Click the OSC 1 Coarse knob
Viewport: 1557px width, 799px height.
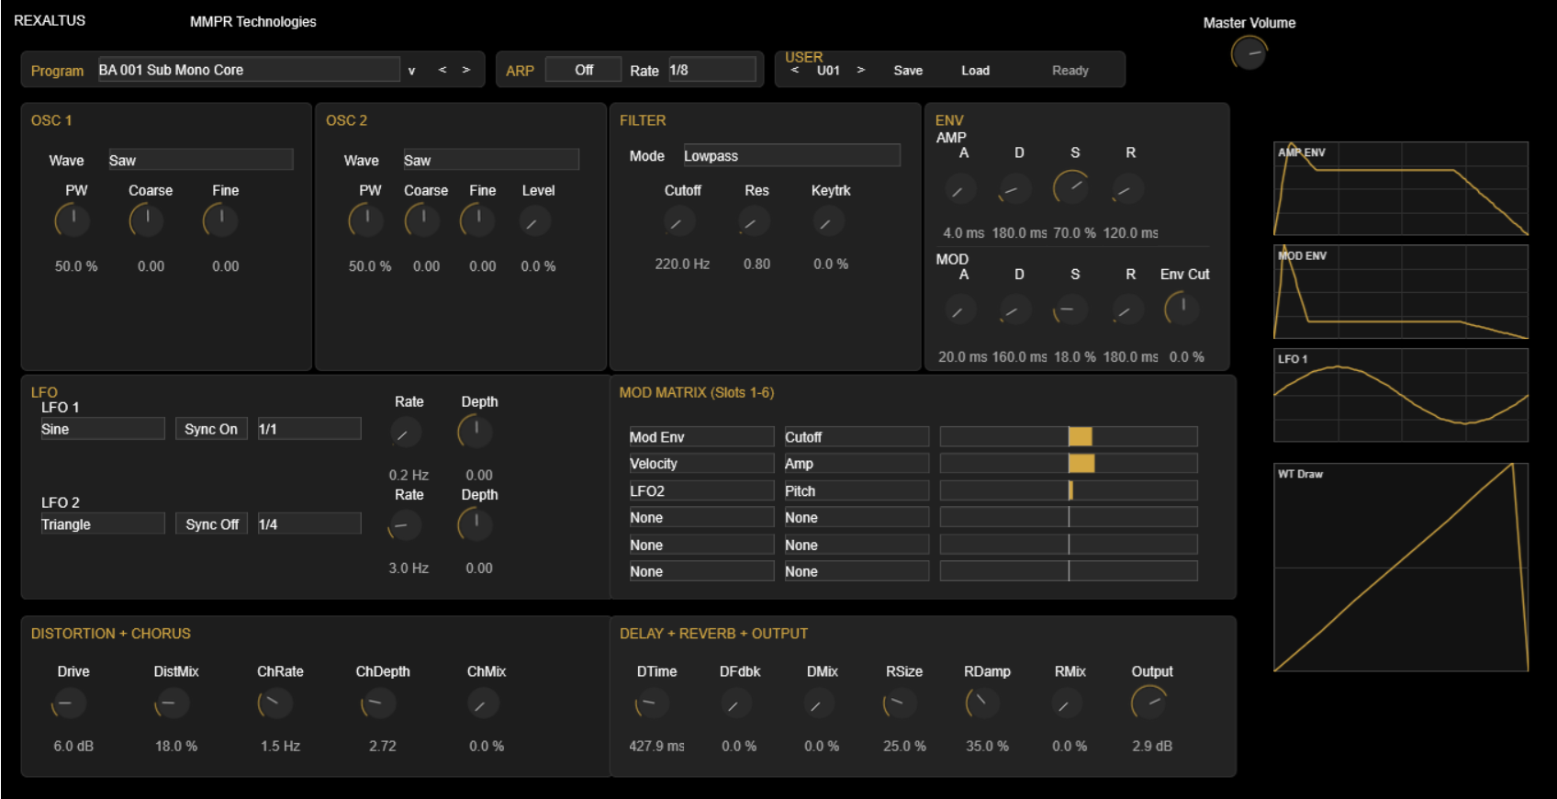click(x=147, y=220)
